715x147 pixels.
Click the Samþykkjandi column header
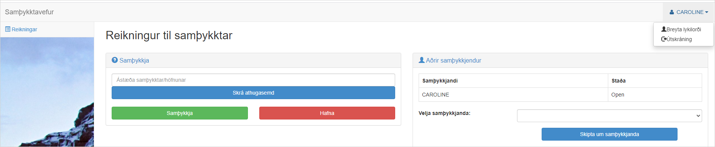coord(440,81)
